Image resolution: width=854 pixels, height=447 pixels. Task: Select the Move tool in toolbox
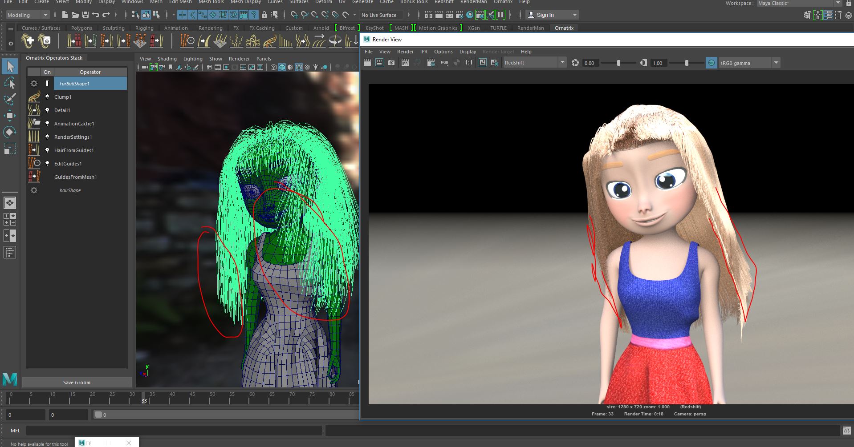click(x=10, y=116)
